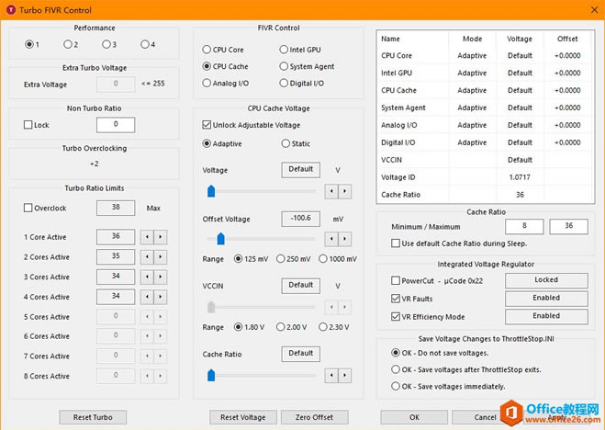Toggle the PowerCut checkbox
This screenshot has height=430, width=605.
tap(396, 280)
